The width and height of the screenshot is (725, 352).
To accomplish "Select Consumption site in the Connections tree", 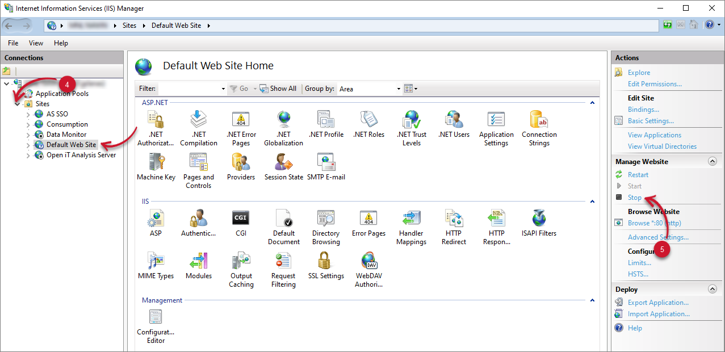I will 68,124.
